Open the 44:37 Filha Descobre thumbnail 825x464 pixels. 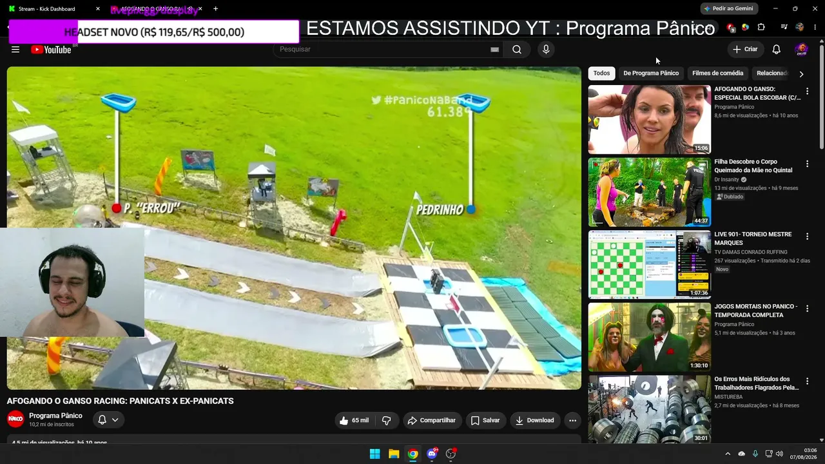tap(650, 192)
